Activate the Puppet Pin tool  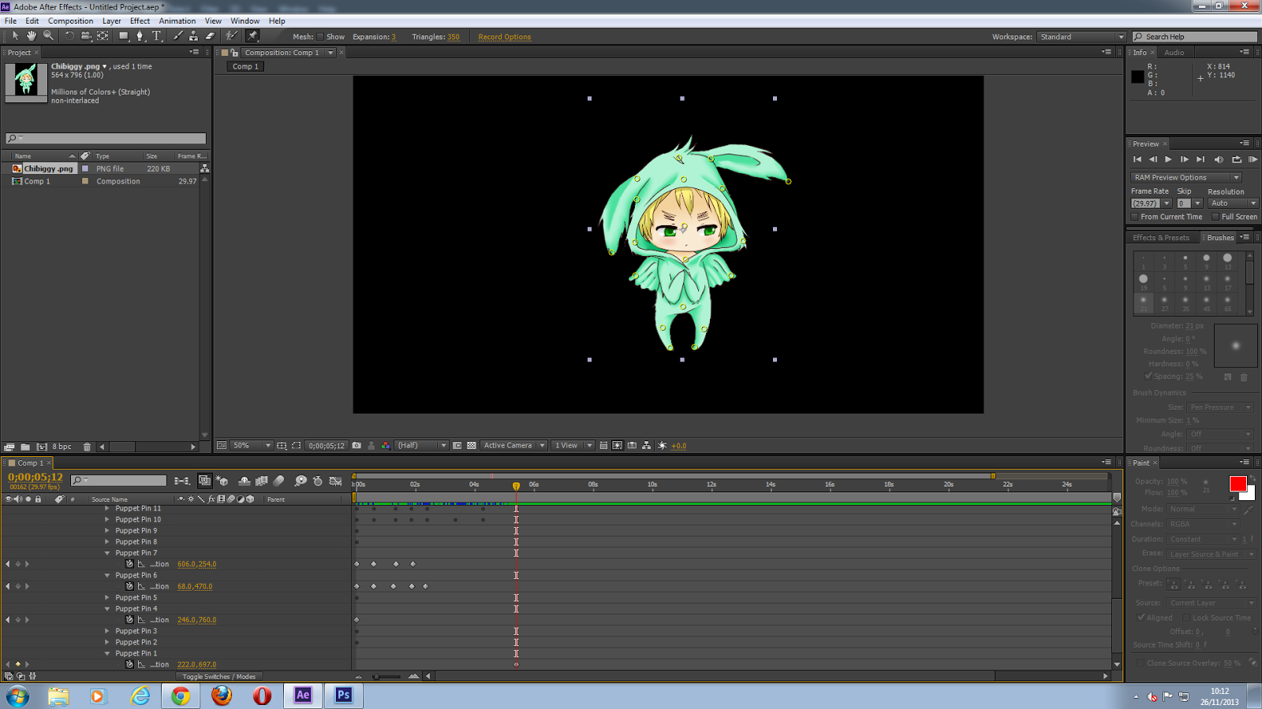(252, 35)
